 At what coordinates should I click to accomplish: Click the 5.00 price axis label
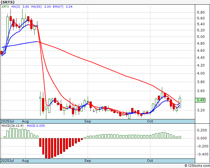click(x=201, y=37)
